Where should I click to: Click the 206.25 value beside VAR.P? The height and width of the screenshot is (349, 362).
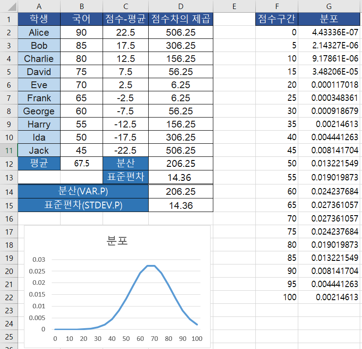(x=181, y=192)
